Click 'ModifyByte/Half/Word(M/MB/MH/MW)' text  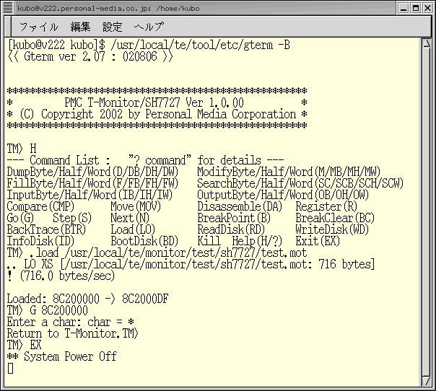(x=289, y=172)
